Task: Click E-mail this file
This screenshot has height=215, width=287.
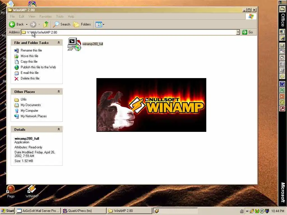Action: pyautogui.click(x=30, y=73)
